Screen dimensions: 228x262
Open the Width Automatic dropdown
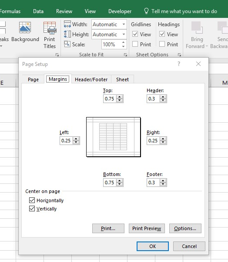tap(124, 24)
